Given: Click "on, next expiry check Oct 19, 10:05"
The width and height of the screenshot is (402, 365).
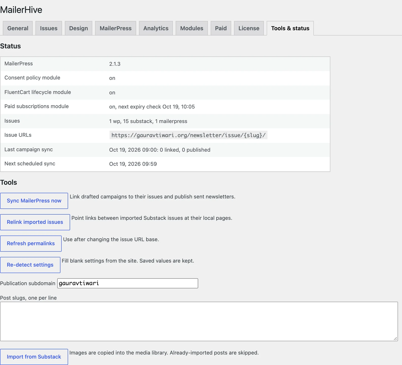Looking at the screenshot, I should [x=152, y=107].
